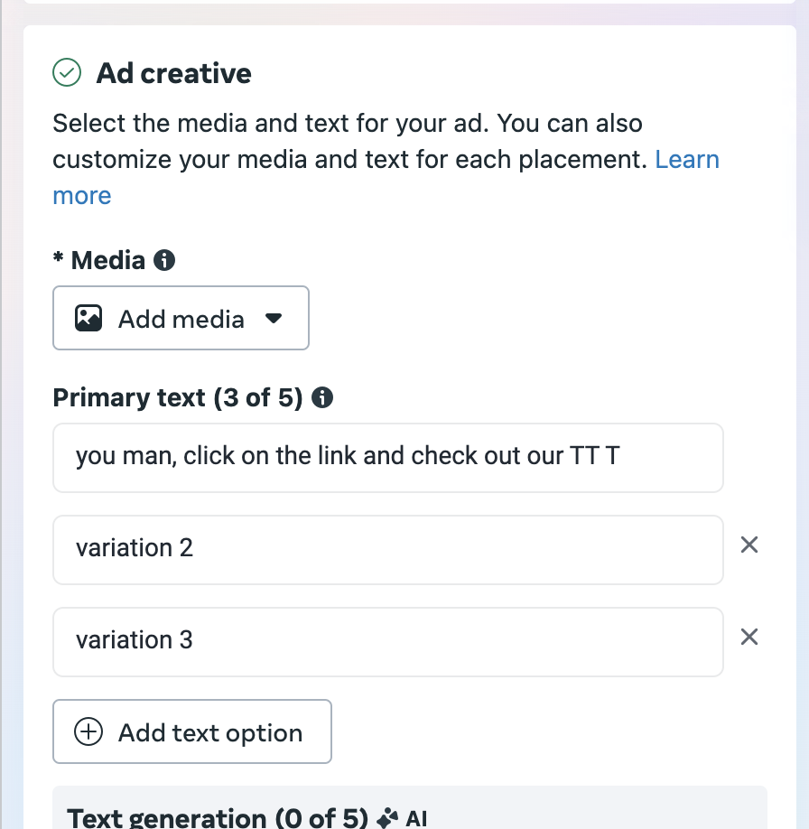
Task: Click the info icon beside Primary text
Action: (323, 396)
